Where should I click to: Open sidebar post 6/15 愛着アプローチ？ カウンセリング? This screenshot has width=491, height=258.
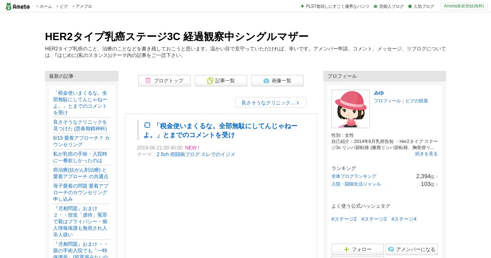(x=81, y=141)
